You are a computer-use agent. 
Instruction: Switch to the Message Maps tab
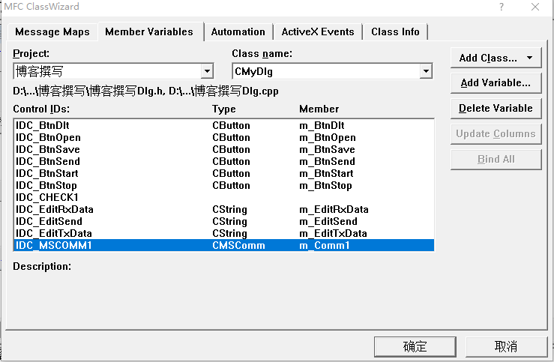pyautogui.click(x=52, y=31)
